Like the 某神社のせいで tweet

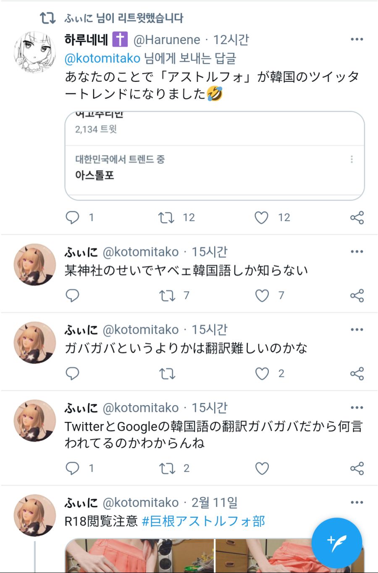[262, 296]
